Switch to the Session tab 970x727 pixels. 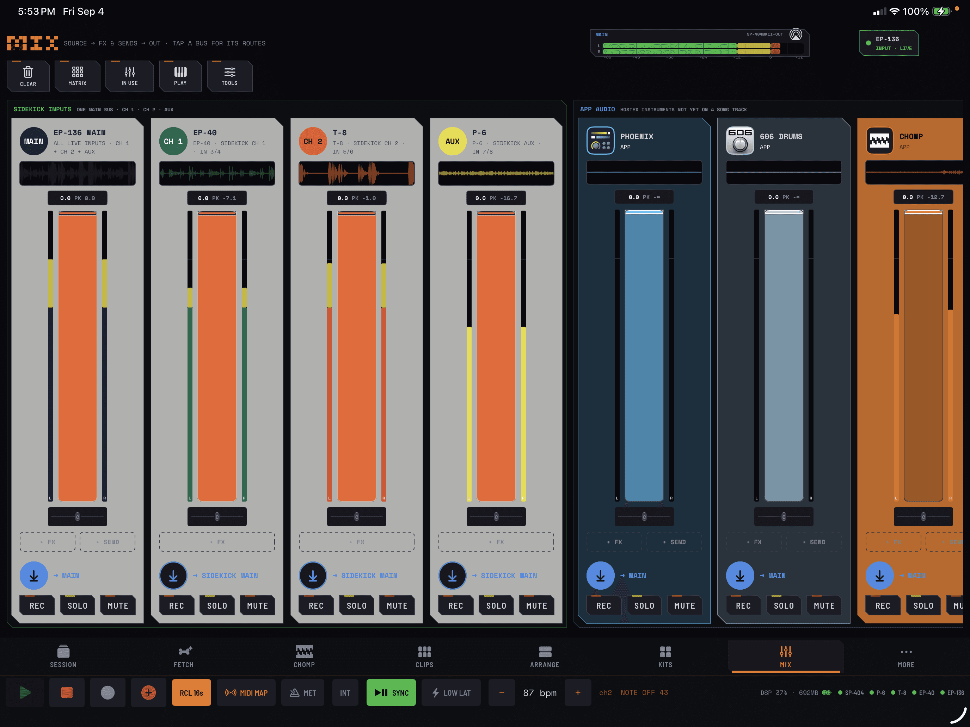[63, 656]
